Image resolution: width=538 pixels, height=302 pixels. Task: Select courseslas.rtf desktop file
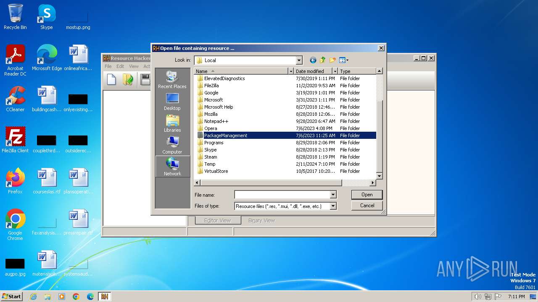point(47,181)
